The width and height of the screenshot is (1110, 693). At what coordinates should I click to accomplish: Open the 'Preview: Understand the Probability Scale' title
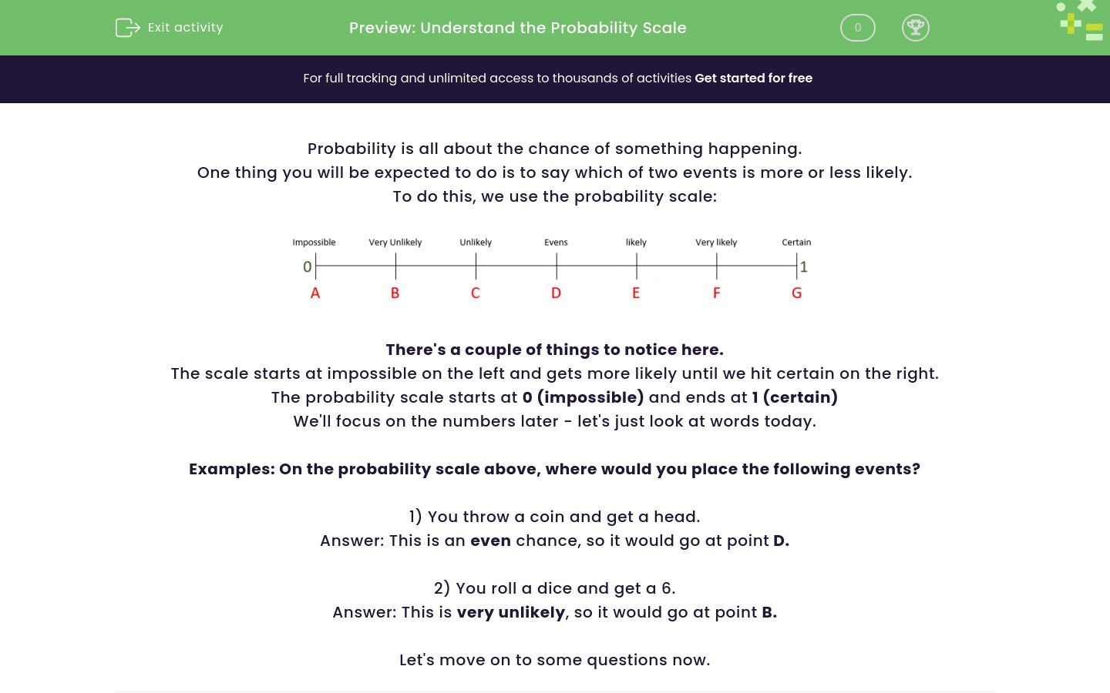517,28
